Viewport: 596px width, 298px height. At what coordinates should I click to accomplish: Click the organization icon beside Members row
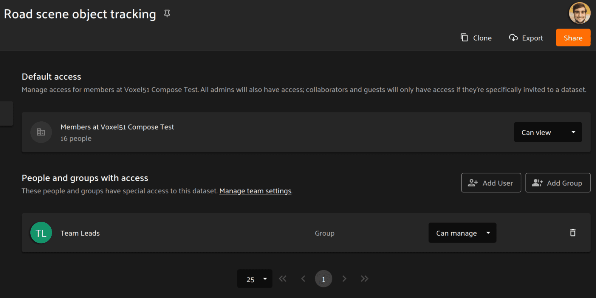(x=41, y=132)
